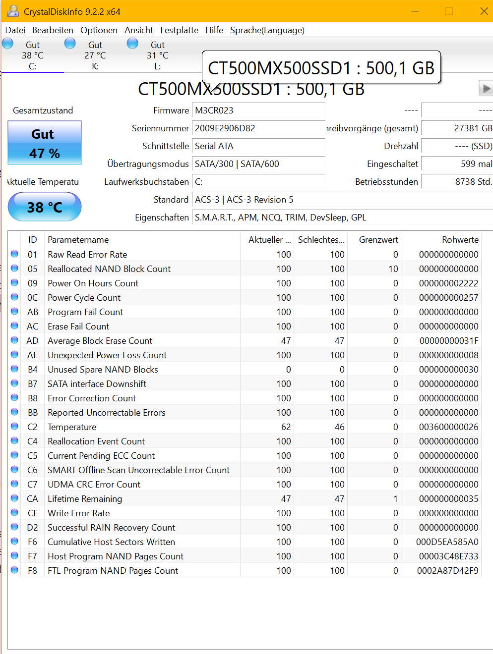Open the Hilfe menu
Viewport: 493px width, 654px height.
click(x=214, y=30)
